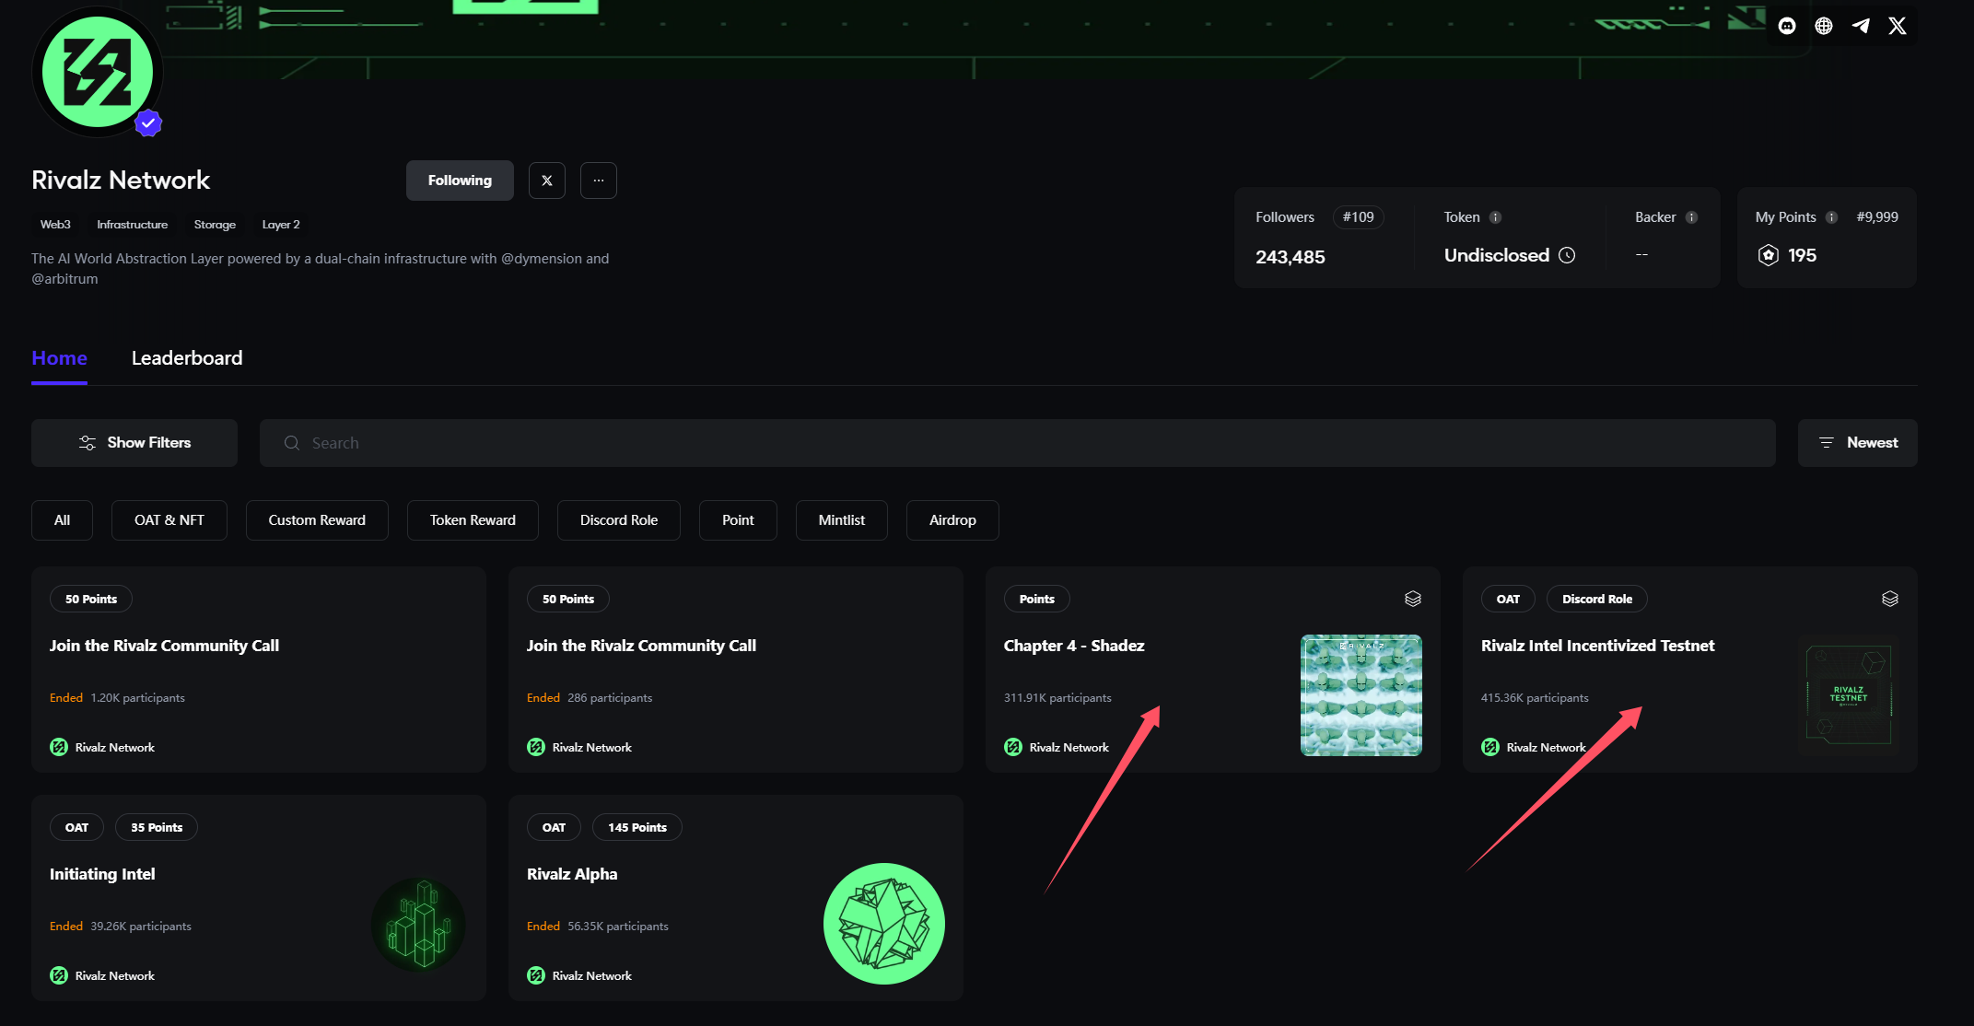1974x1026 pixels.
Task: Click the Rivalz Alpha green circle thumbnail
Action: (884, 924)
